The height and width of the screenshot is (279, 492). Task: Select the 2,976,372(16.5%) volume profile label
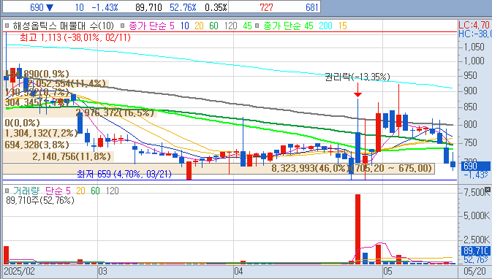point(115,113)
